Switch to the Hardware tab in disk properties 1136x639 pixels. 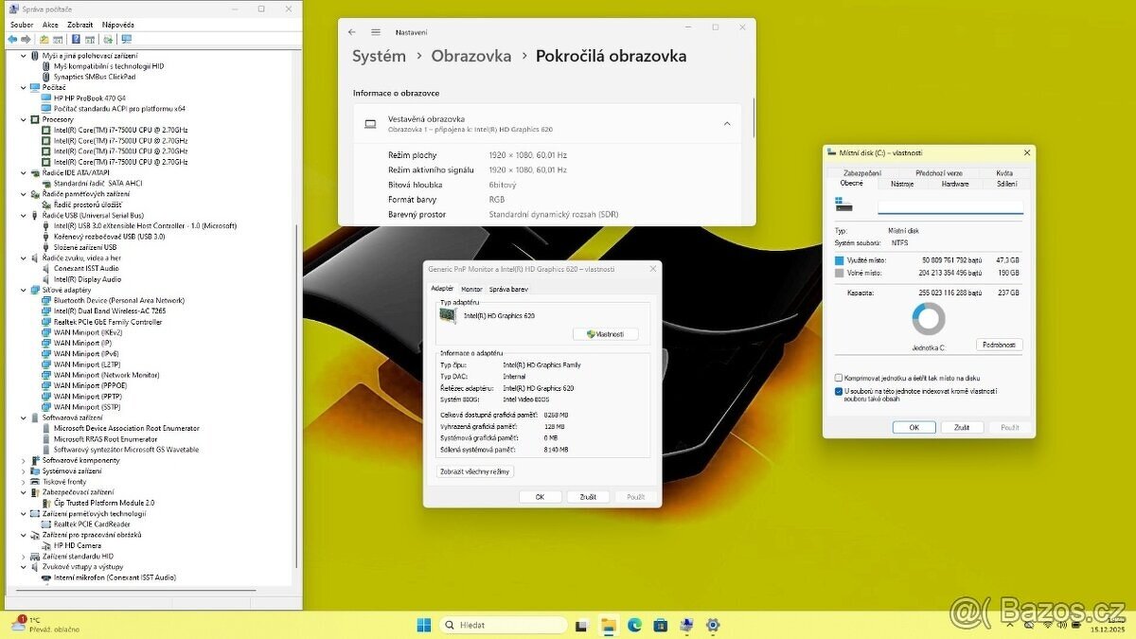point(954,184)
